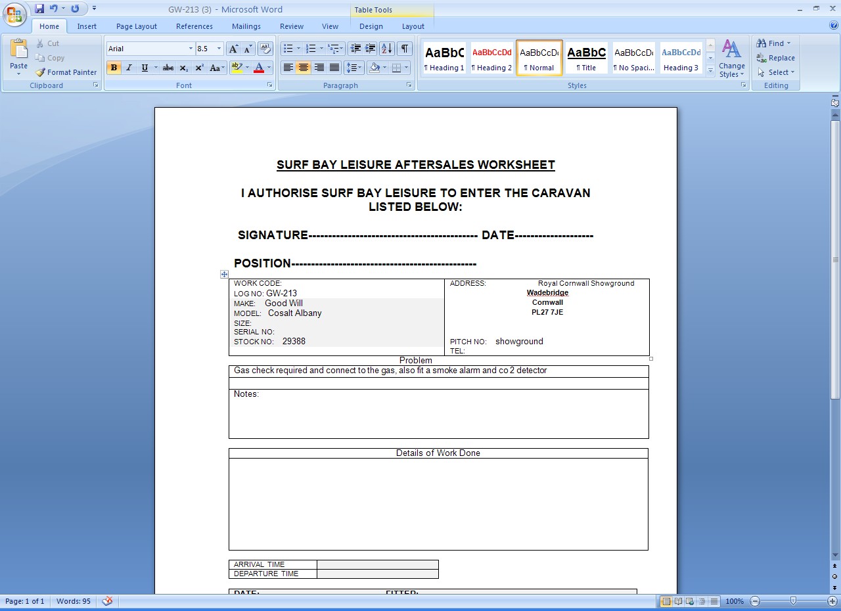Switch to Web Layout view
841x611 pixels.
pyautogui.click(x=690, y=601)
